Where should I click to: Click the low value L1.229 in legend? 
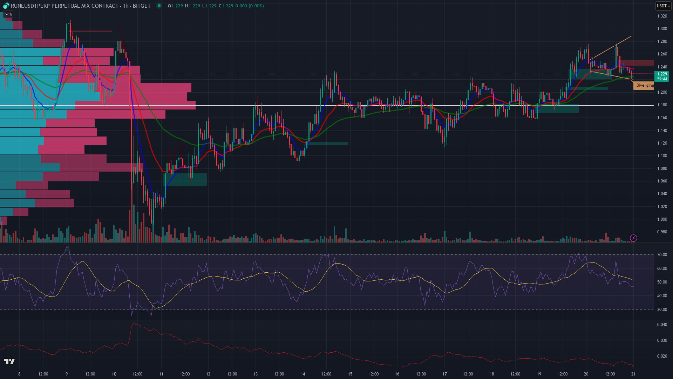209,6
